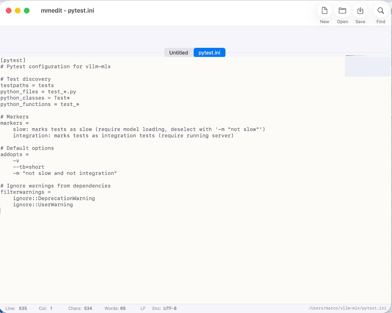
Task: Click the vertical scrollbar on the right edge
Action: (x=390, y=115)
